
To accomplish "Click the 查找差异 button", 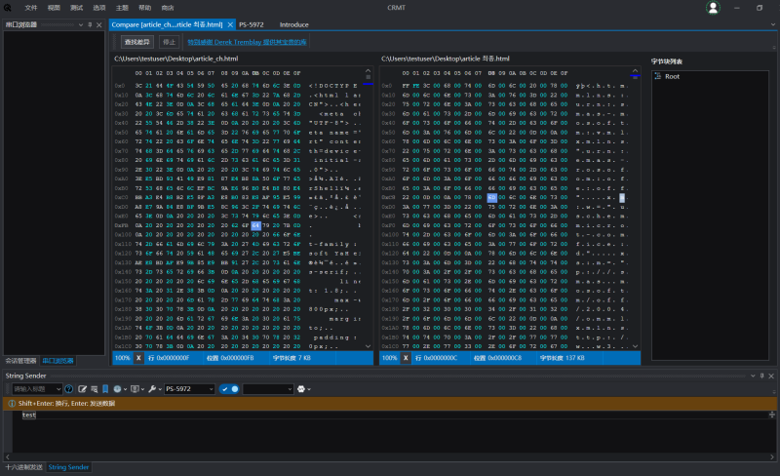I will pyautogui.click(x=137, y=42).
